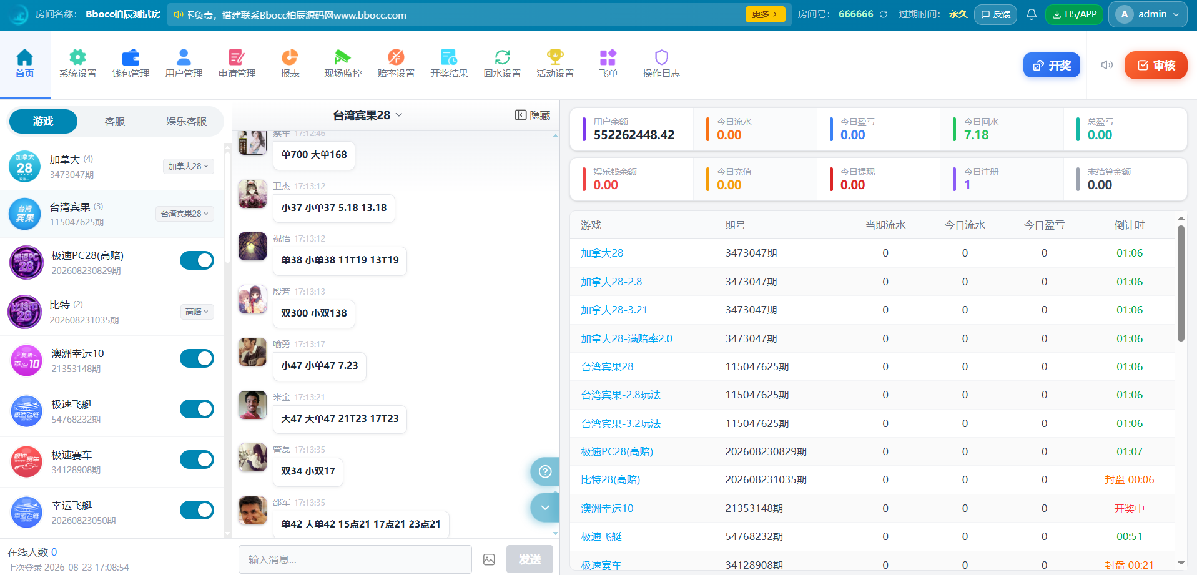Refresh the room number 666666
This screenshot has width=1197, height=575.
pyautogui.click(x=884, y=14)
